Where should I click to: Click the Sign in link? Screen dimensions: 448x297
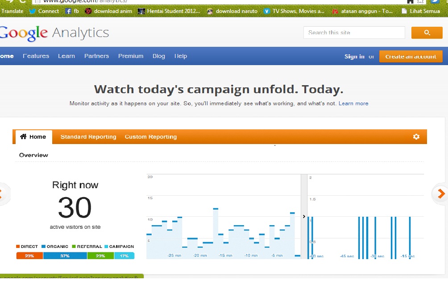tap(354, 57)
